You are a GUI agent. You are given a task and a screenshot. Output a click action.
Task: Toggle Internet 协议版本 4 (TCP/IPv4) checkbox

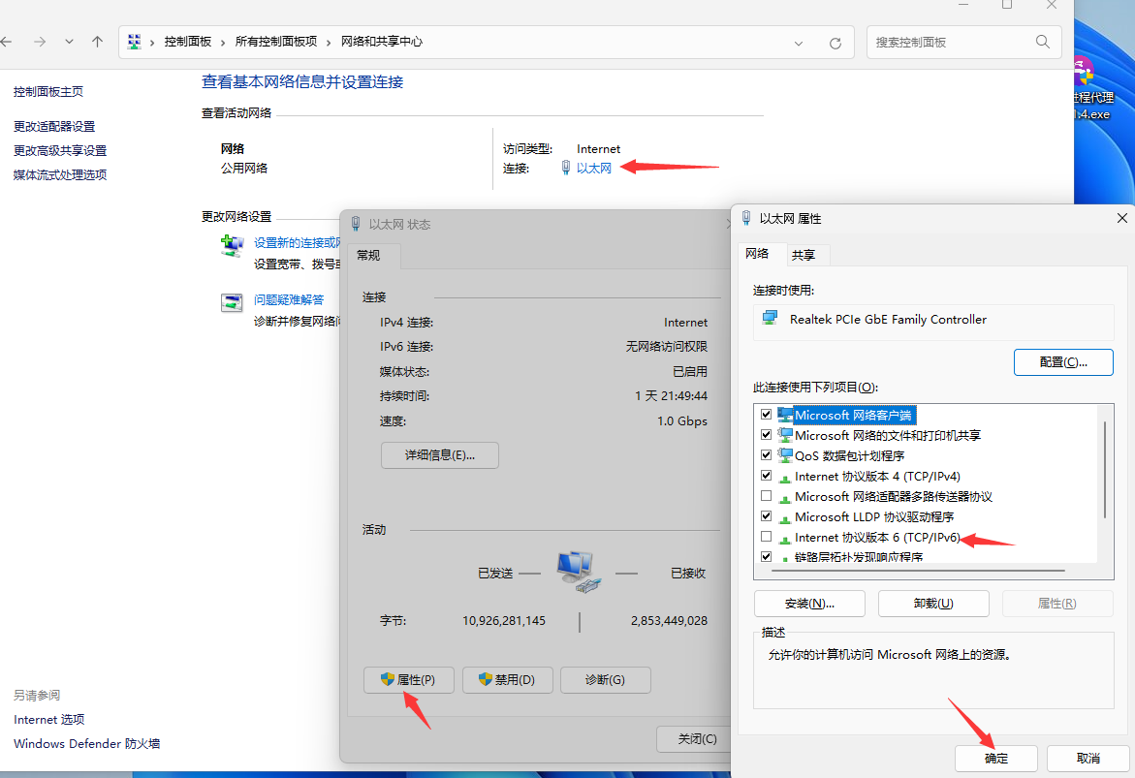pyautogui.click(x=766, y=476)
